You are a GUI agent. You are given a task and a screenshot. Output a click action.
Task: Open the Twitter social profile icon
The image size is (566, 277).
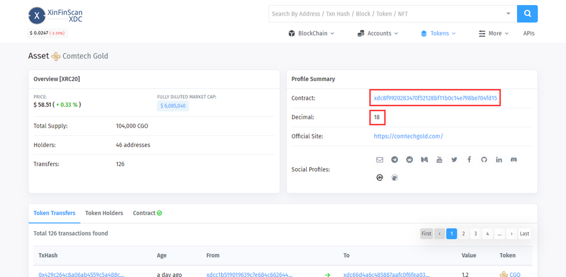coord(454,160)
